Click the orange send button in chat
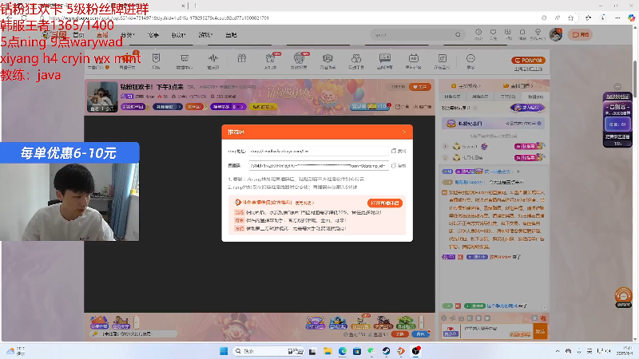 coord(540,331)
